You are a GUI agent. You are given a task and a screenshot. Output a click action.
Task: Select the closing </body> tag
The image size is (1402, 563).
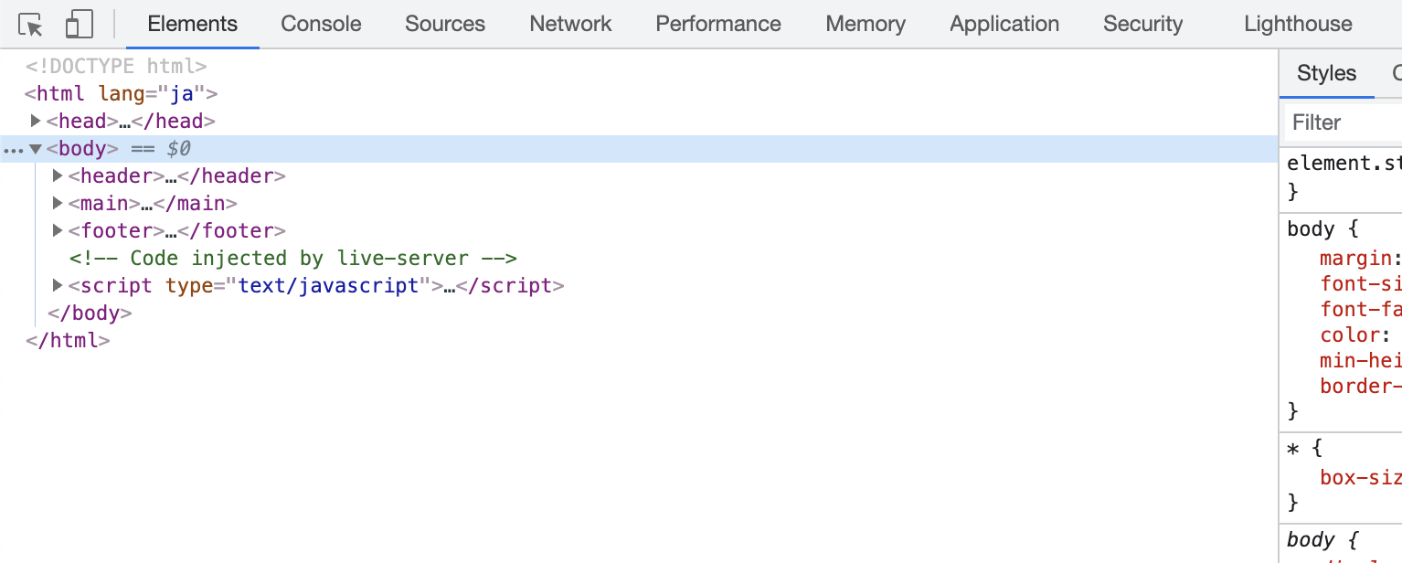tap(90, 313)
